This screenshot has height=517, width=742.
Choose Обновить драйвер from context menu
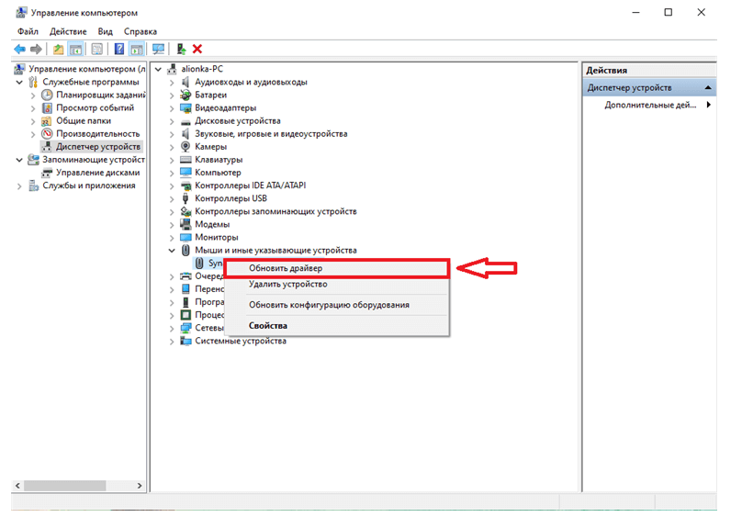point(336,268)
